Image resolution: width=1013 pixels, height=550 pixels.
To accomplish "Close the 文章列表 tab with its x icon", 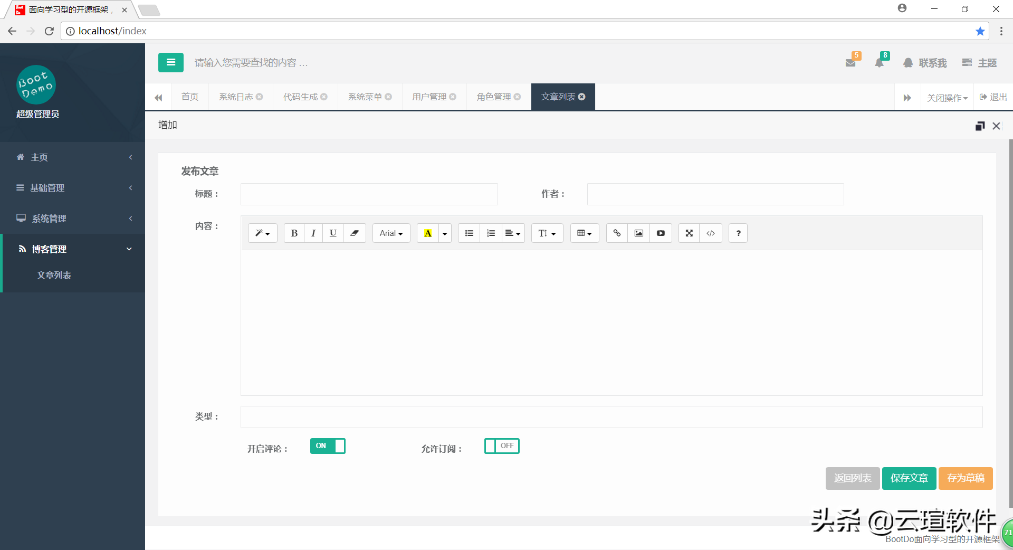I will coord(582,97).
